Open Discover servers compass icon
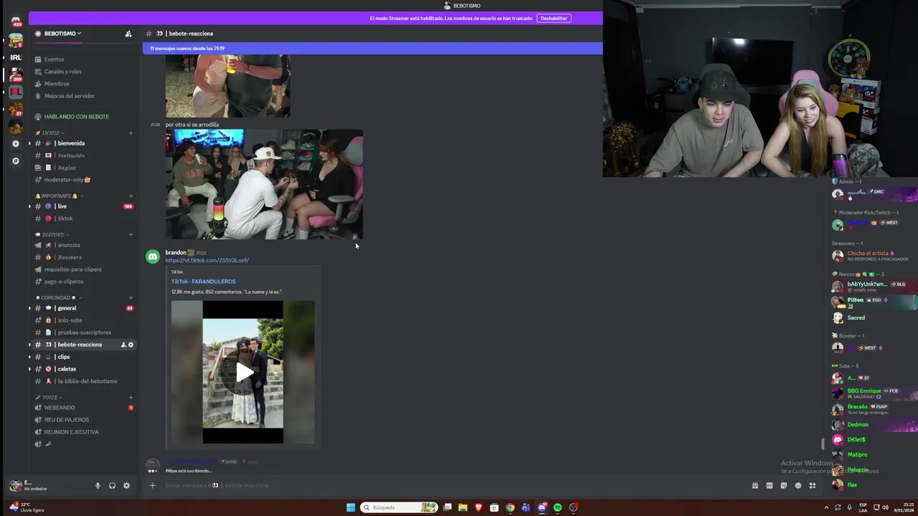The width and height of the screenshot is (918, 516). point(16,161)
